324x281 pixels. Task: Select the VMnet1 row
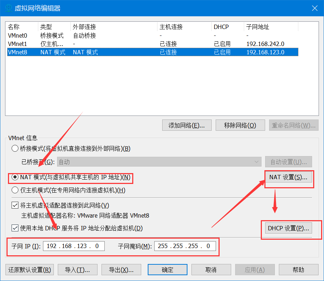pyautogui.click(x=153, y=44)
